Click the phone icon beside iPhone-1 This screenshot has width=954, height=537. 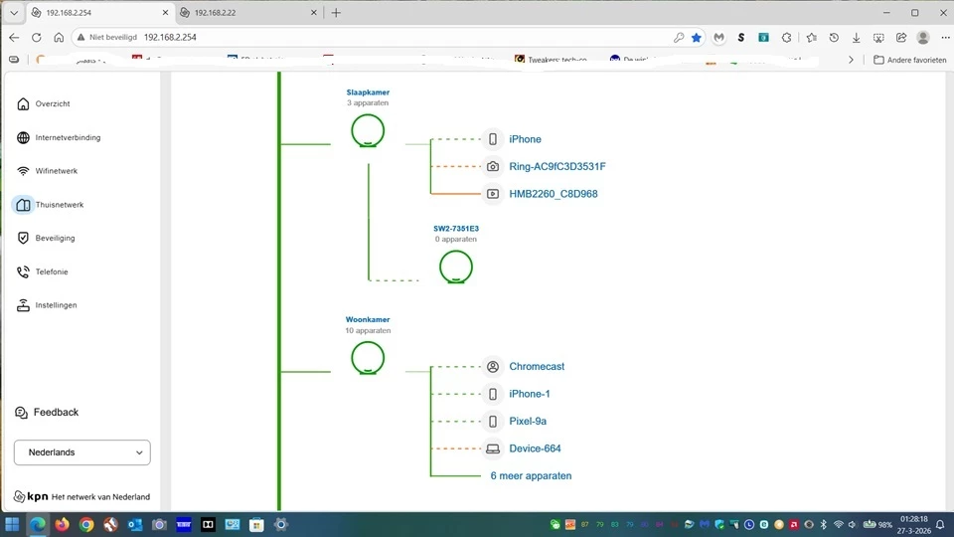click(493, 394)
